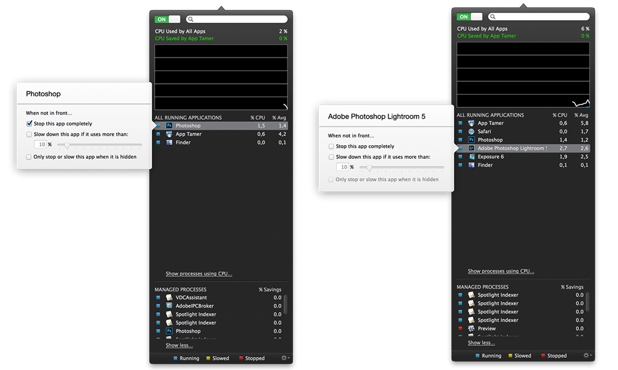Click the blue status square beside AdobeIPCBroker

[x=158, y=306]
